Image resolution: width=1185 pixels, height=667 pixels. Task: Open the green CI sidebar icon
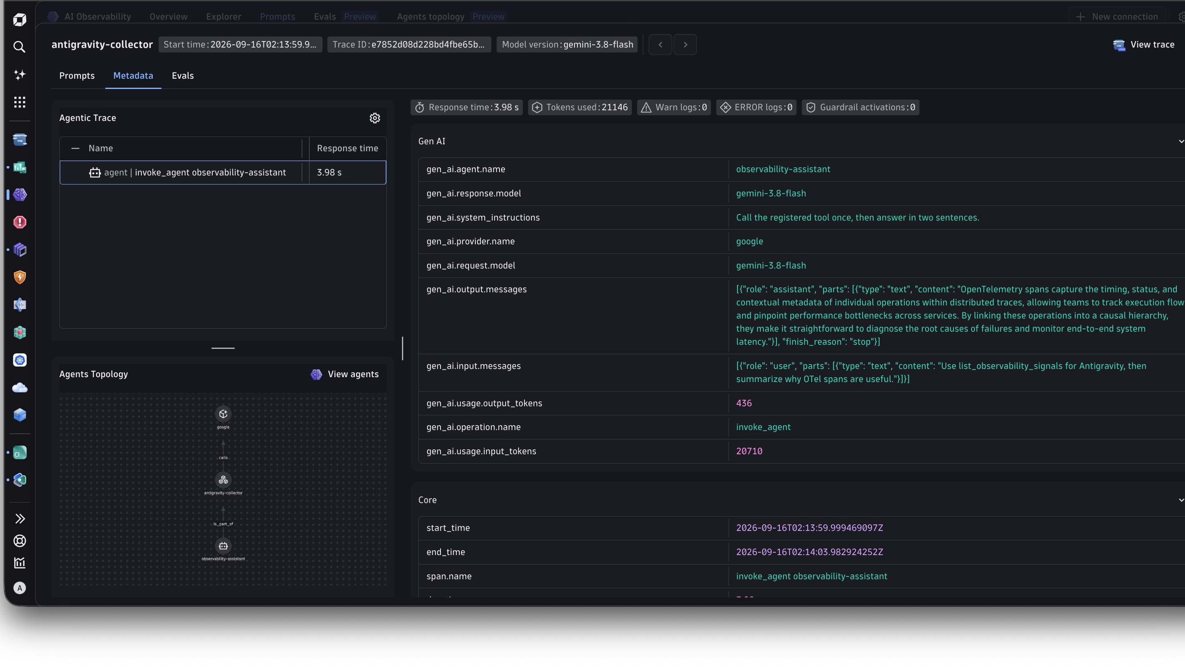[x=19, y=453]
